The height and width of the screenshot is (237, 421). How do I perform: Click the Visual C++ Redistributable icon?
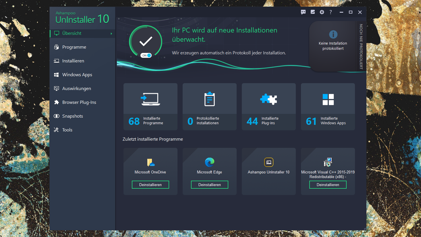click(328, 162)
